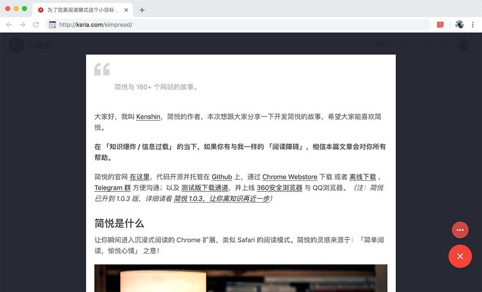The width and height of the screenshot is (482, 292).
Task: Open the 简悦 1.0.3 article link
Action: pyautogui.click(x=222, y=199)
